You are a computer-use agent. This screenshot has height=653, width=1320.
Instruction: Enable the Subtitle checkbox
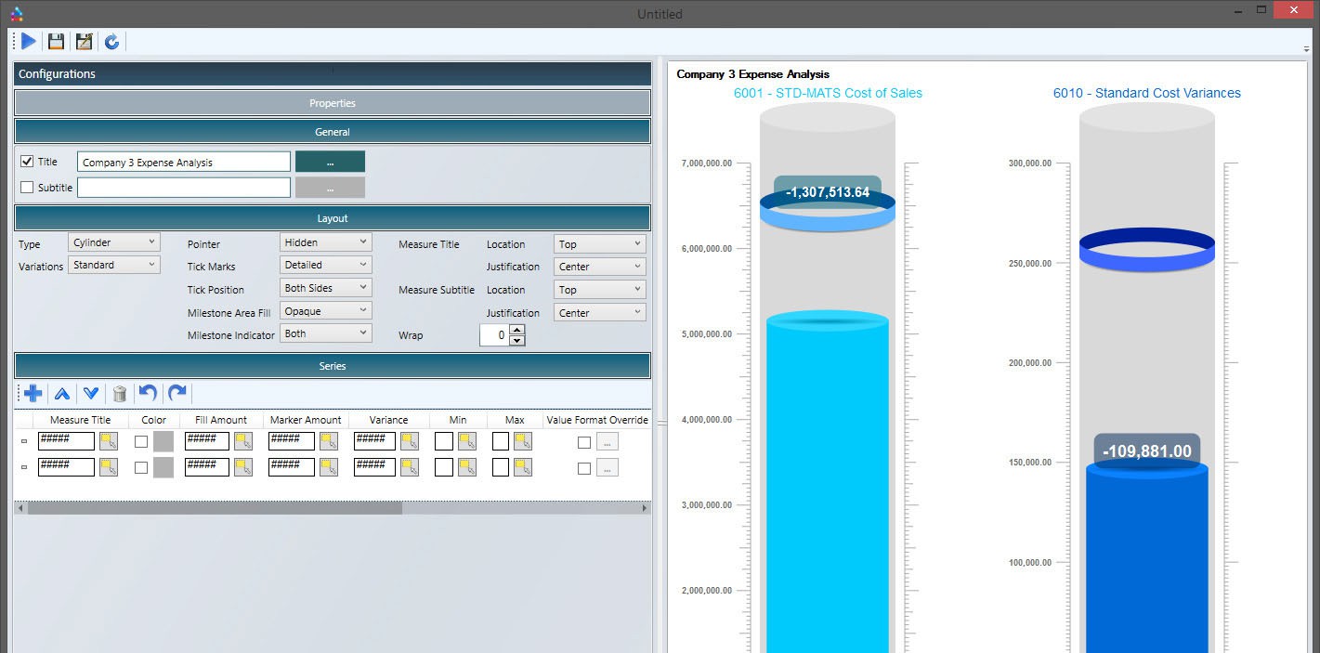[27, 188]
